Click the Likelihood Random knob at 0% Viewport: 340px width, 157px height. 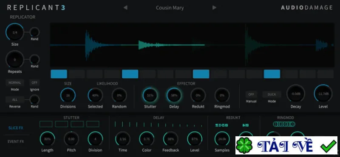[x=119, y=95]
